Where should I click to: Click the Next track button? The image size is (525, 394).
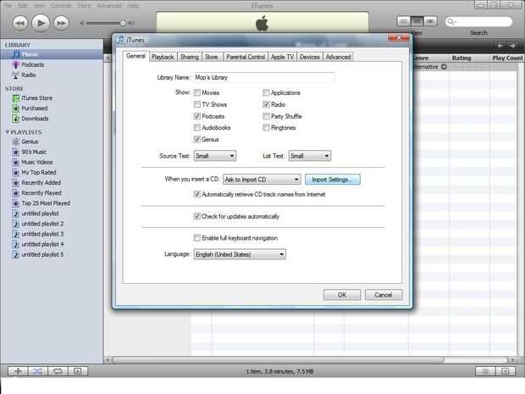pyautogui.click(x=61, y=23)
